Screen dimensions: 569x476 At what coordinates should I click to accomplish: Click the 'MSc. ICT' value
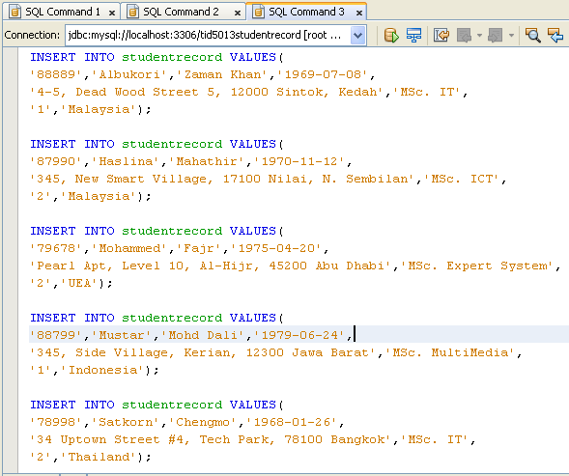[462, 179]
